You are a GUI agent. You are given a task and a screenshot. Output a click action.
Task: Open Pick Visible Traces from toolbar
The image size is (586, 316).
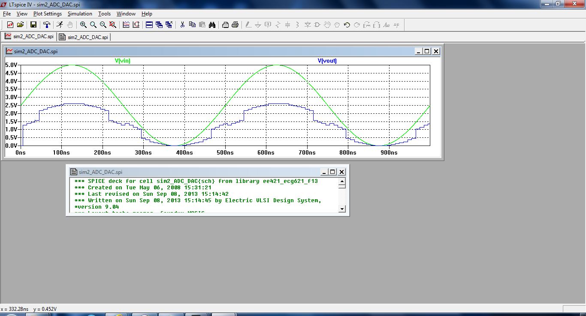click(126, 25)
